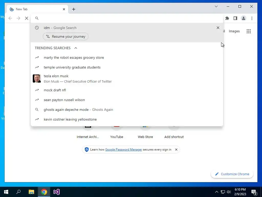
Task: Open the taskbar clock and date
Action: pos(240,192)
